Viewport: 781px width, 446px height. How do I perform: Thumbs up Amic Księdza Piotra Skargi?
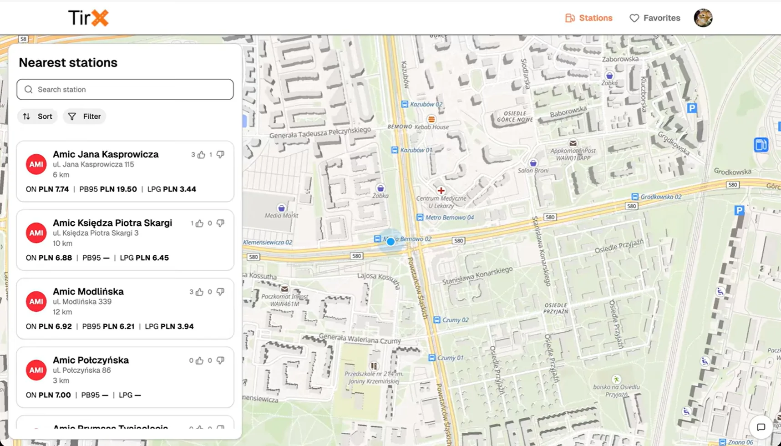click(x=199, y=223)
